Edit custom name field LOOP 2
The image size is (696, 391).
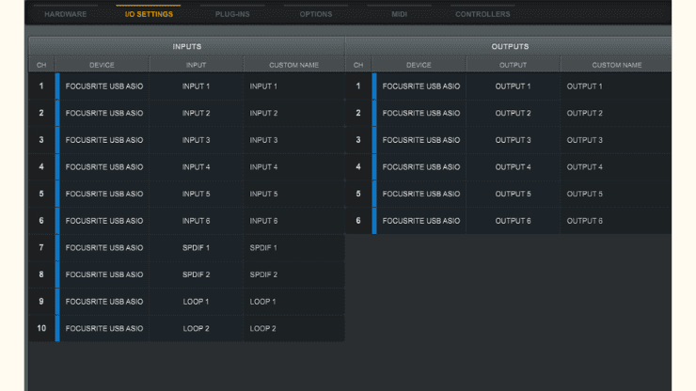294,328
